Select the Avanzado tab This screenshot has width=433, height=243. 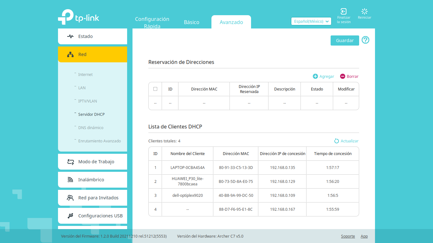tap(231, 22)
